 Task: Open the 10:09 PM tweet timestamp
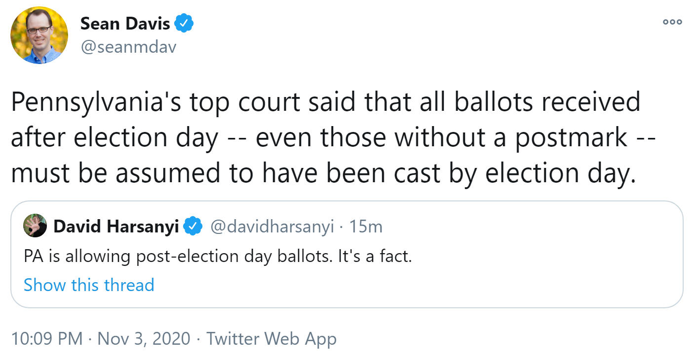47,339
